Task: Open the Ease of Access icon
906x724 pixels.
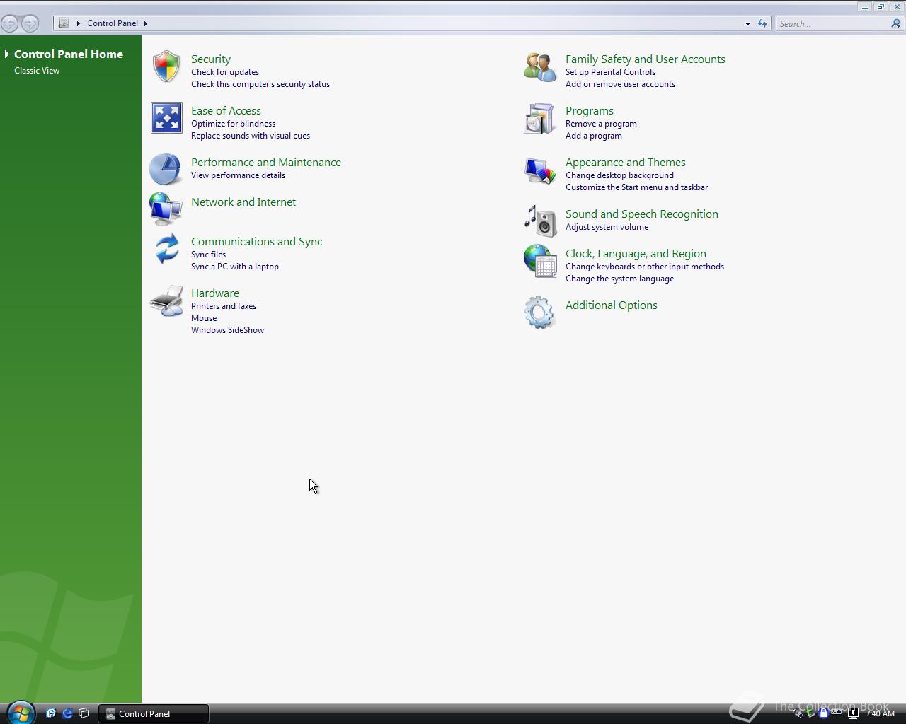Action: pyautogui.click(x=166, y=118)
